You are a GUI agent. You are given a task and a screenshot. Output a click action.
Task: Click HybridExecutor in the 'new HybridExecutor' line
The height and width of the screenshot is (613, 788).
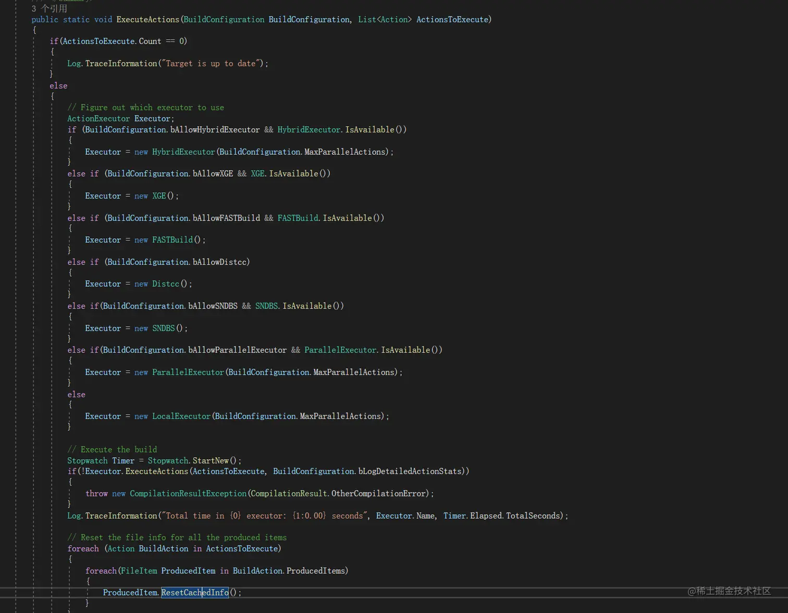183,152
